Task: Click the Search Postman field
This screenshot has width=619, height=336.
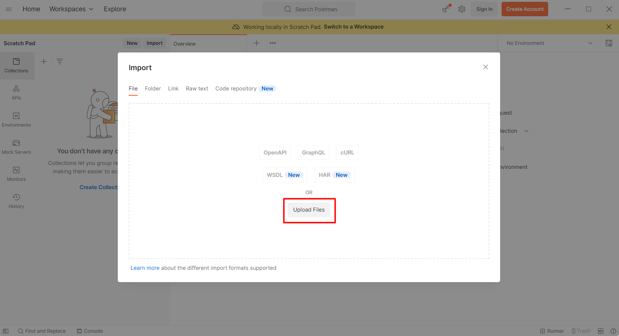Action: tap(309, 9)
